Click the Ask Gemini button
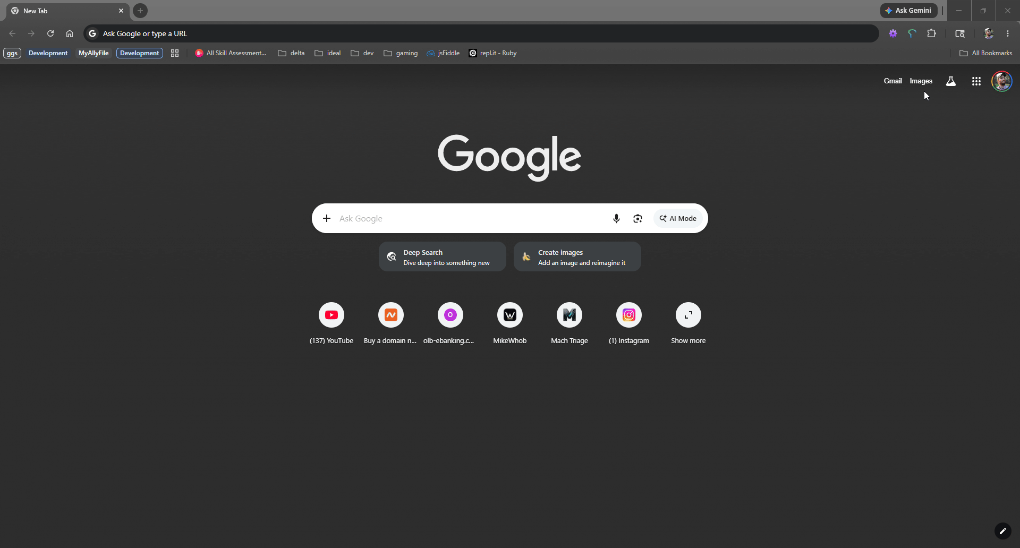1020x548 pixels. click(x=908, y=11)
